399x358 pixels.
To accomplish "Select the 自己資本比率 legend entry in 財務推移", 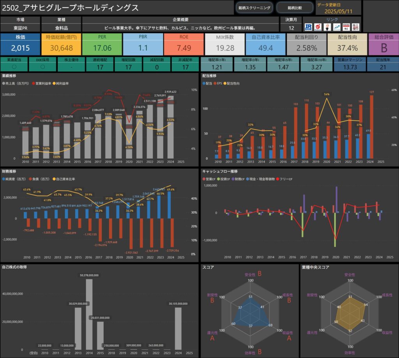I will [64, 179].
